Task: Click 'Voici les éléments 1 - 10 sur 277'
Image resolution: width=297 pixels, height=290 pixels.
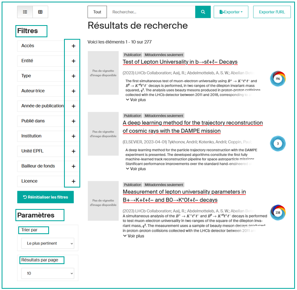Action: tap(120, 42)
